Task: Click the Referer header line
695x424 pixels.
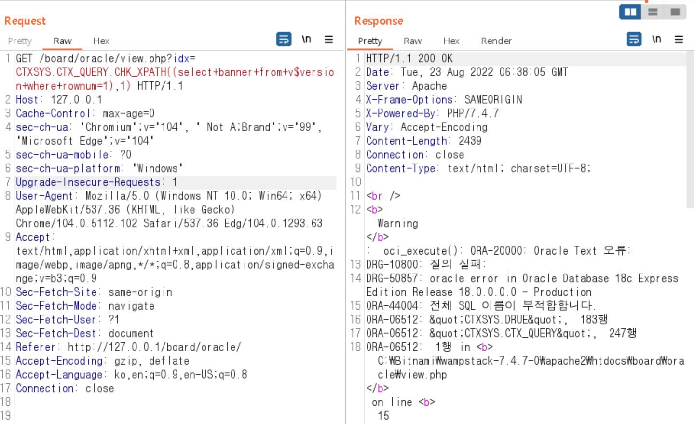Action: (x=128, y=347)
